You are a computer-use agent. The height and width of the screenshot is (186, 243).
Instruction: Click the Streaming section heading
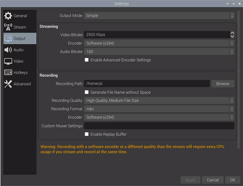(x=49, y=26)
